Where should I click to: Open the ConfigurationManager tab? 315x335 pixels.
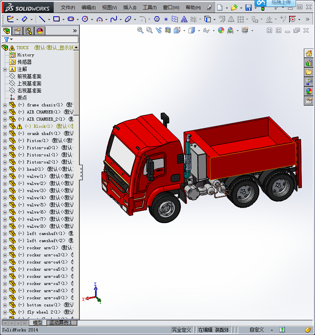pyautogui.click(x=29, y=31)
